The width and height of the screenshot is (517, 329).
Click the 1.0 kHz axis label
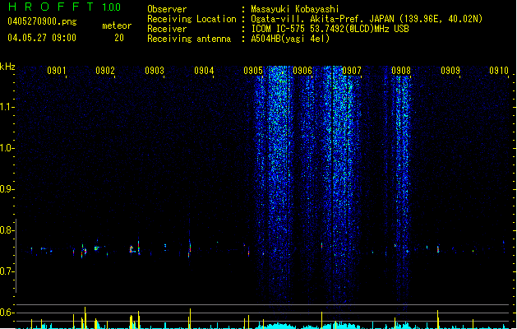point(7,148)
